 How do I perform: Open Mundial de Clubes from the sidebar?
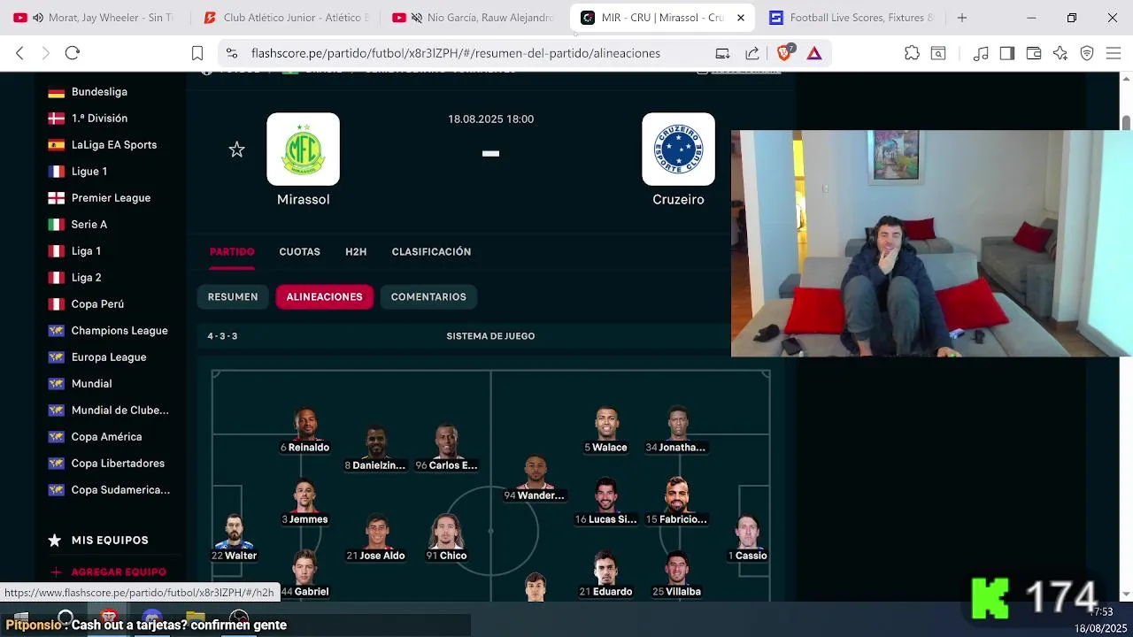pyautogui.click(x=119, y=411)
